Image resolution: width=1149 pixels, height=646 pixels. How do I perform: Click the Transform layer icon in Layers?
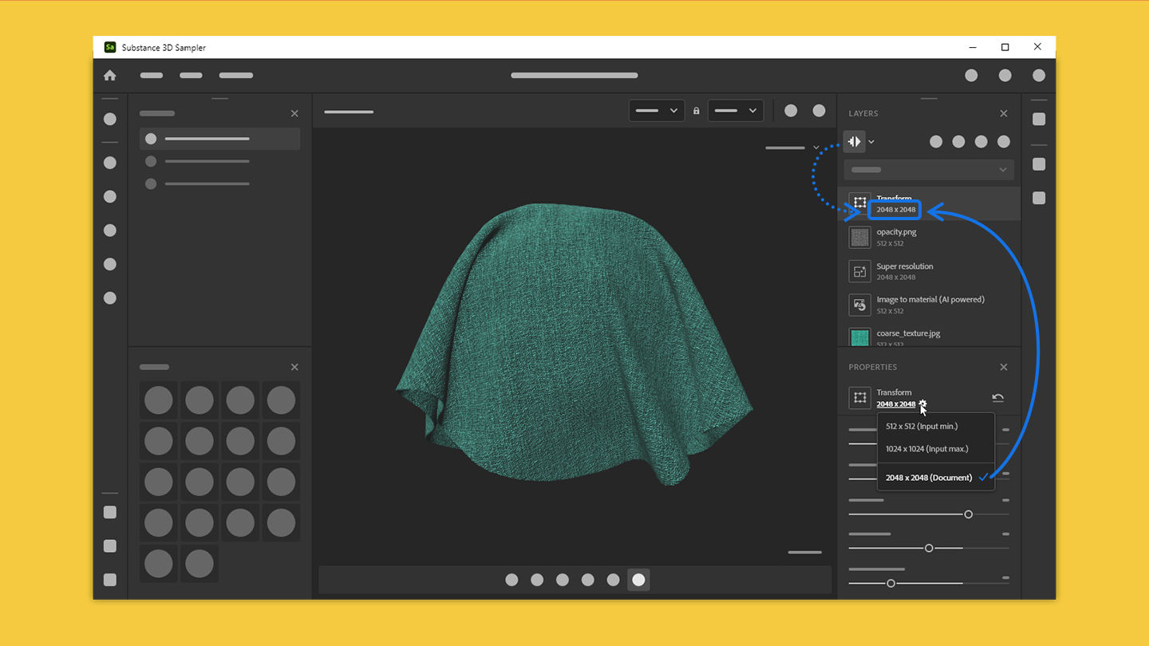click(x=859, y=203)
